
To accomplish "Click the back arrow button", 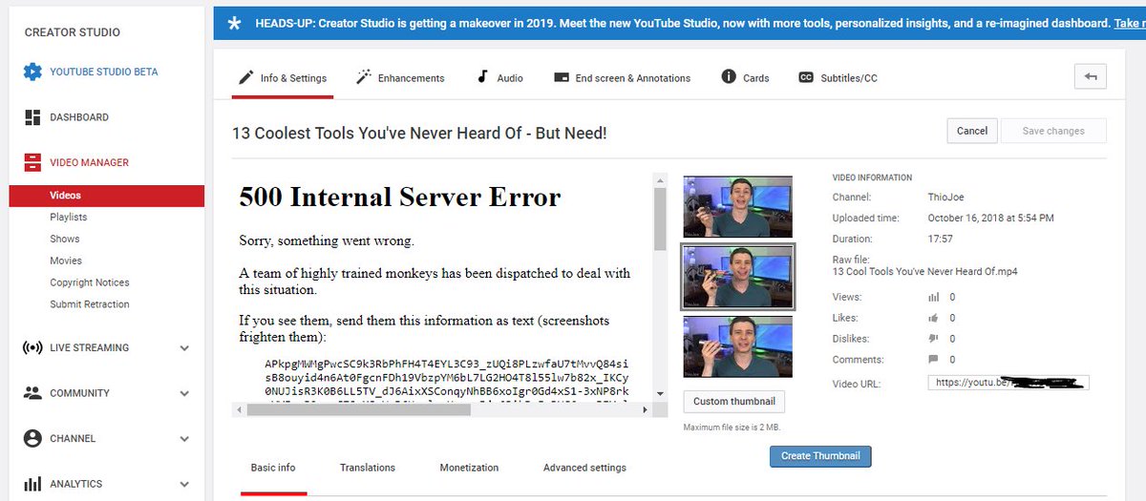I will [x=1090, y=77].
